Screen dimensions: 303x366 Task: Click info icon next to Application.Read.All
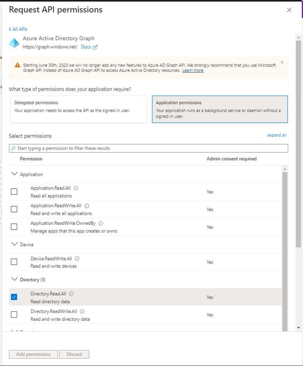click(76, 188)
